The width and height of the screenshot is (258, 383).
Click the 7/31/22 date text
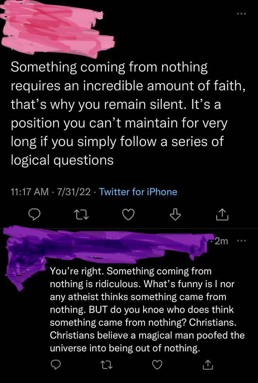click(73, 192)
